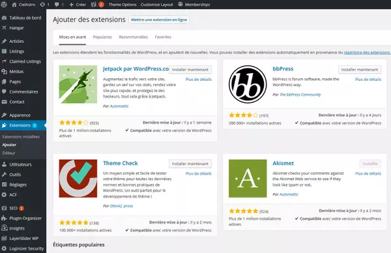
Task: Click the comments bubble icon in admin bar
Action: click(57, 5)
